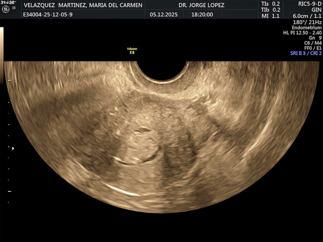Click the TIs thermal index value
Image resolution: width=323 pixels, height=242 pixels.
tap(270, 4)
